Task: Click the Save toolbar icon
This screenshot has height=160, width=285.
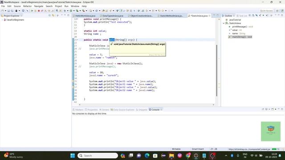Action: click(x=8, y=11)
